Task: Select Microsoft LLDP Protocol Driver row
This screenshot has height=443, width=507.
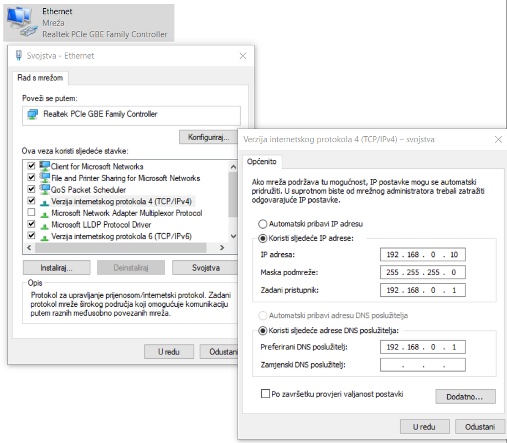Action: pos(101,225)
